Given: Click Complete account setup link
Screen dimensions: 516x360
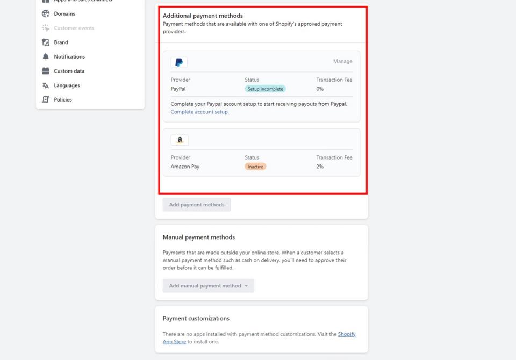Looking at the screenshot, I should click(199, 112).
